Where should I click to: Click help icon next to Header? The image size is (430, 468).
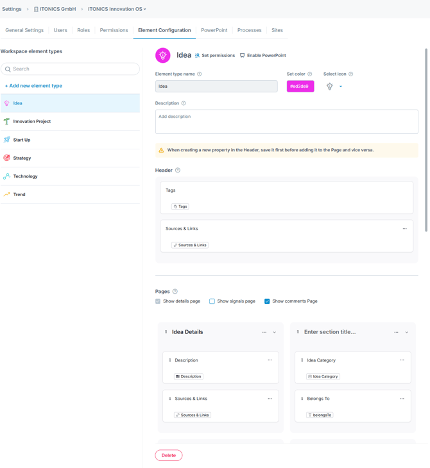coord(178,171)
